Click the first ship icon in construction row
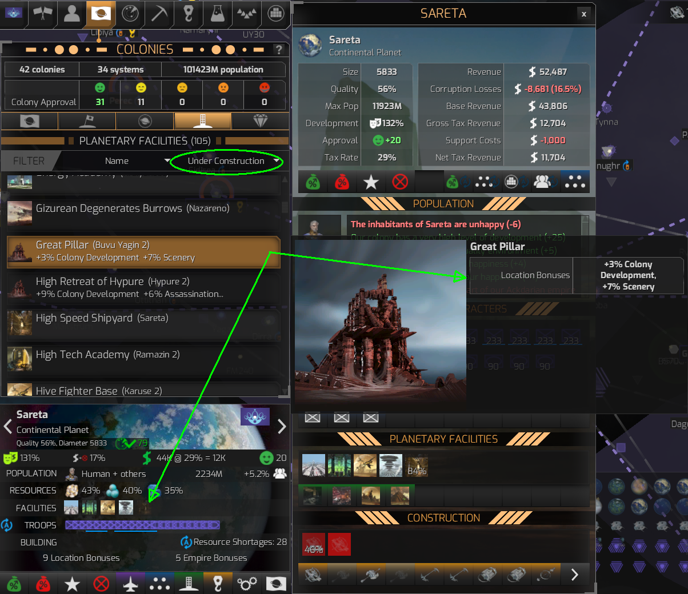The width and height of the screenshot is (688, 594). [313, 575]
